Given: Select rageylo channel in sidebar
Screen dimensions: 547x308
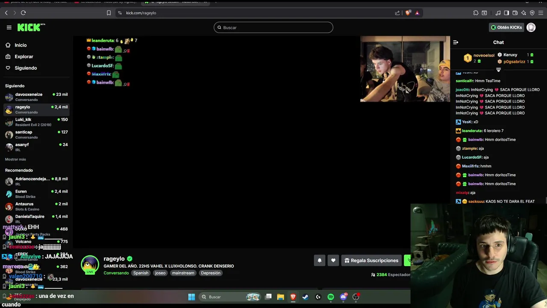Looking at the screenshot, I should pyautogui.click(x=36, y=110).
